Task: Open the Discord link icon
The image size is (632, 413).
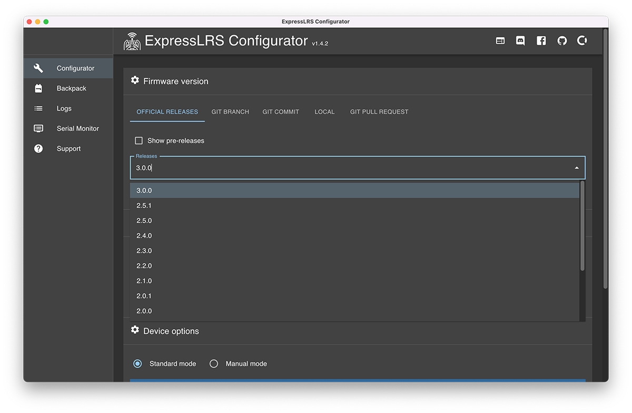Action: 520,41
